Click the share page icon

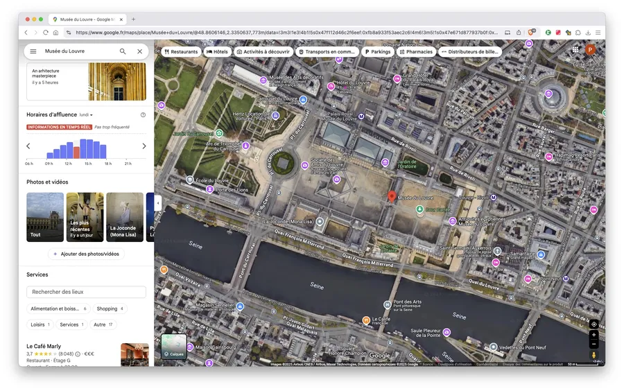pyautogui.click(x=519, y=33)
